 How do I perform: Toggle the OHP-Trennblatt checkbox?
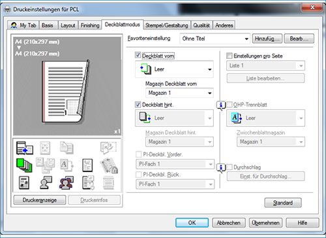pyautogui.click(x=230, y=105)
